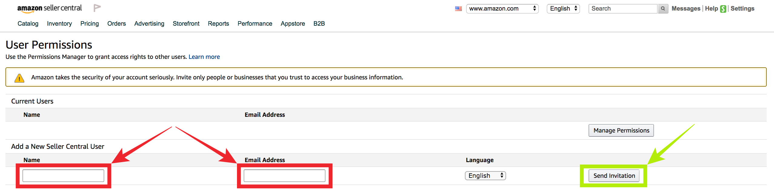Open the www.amazon.com marketplace dropdown
The width and height of the screenshot is (774, 192).
coord(502,9)
